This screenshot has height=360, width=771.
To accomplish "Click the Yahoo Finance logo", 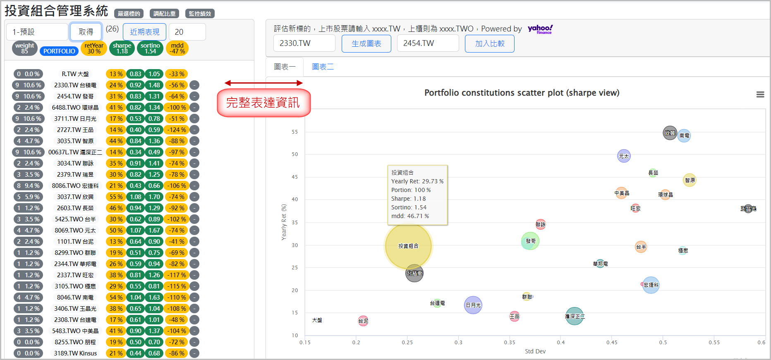I will [x=540, y=29].
